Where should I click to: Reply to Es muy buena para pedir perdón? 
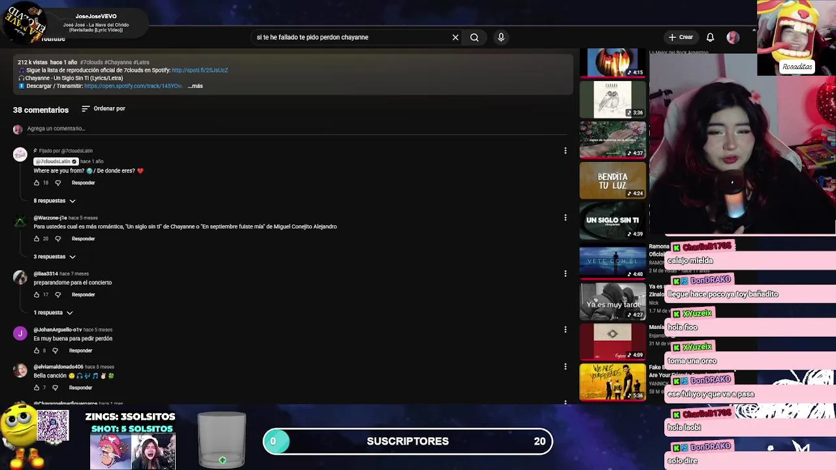tap(80, 351)
